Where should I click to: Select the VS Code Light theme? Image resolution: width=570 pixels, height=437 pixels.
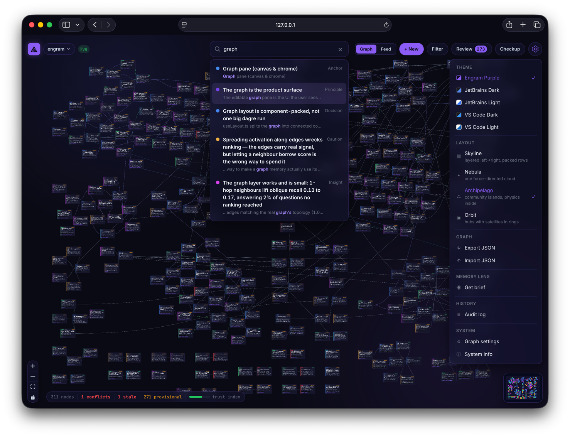pos(496,127)
